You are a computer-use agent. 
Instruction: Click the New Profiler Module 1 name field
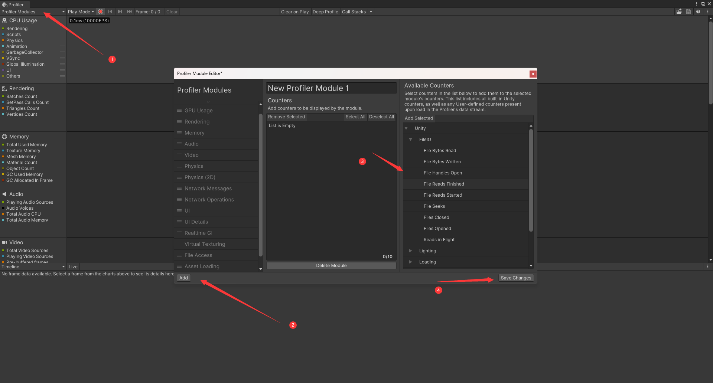coord(331,88)
